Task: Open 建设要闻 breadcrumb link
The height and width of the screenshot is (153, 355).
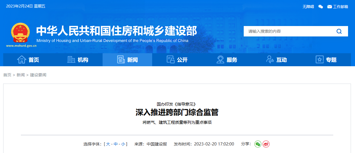Action: coord(38,75)
